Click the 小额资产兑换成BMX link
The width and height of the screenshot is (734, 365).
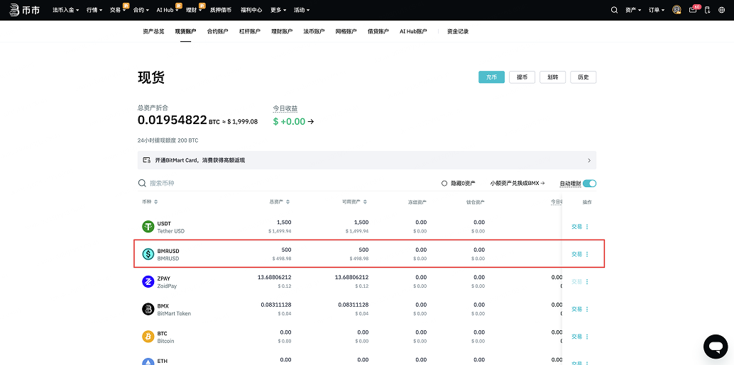coord(517,184)
